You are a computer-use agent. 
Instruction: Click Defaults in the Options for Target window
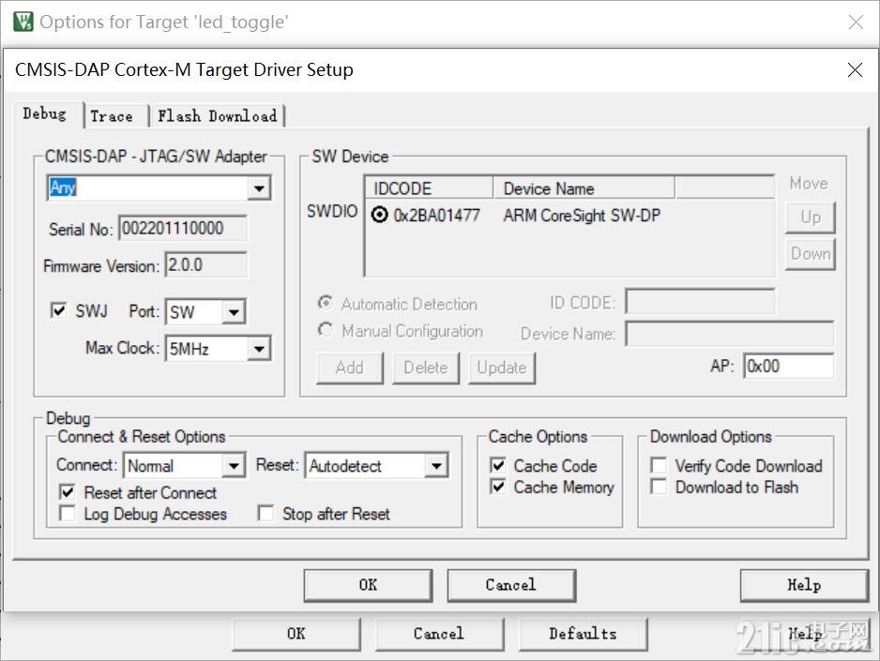click(584, 634)
